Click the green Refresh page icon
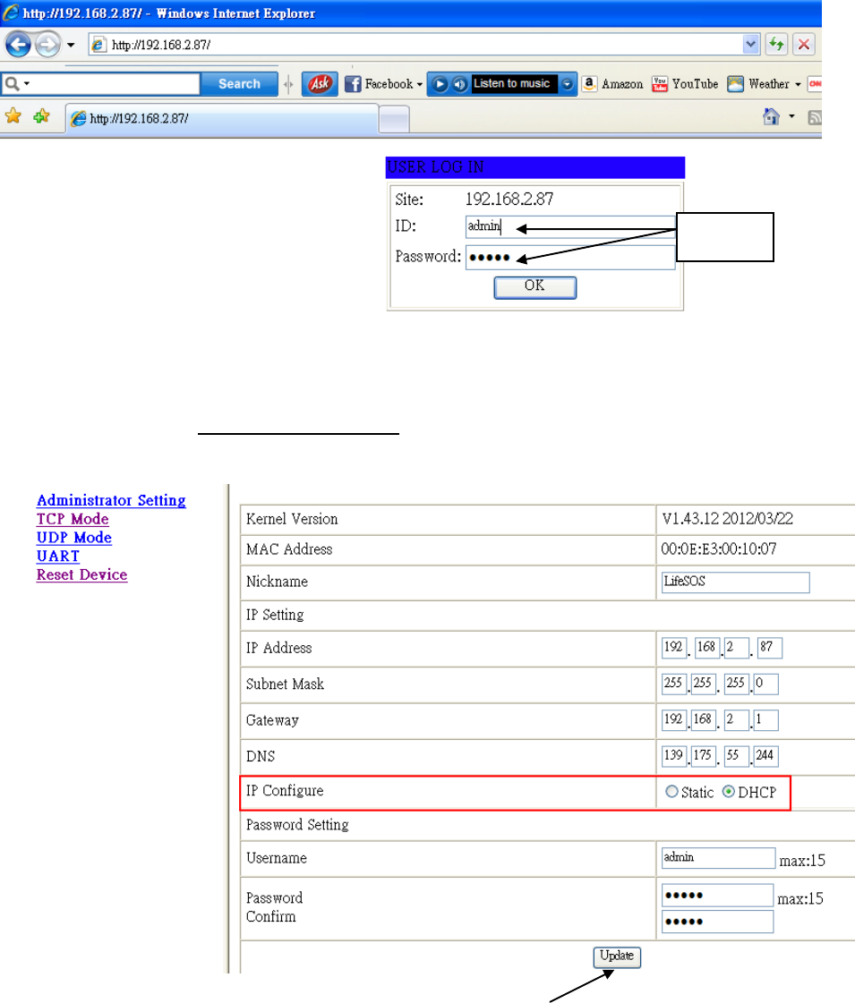 click(776, 45)
